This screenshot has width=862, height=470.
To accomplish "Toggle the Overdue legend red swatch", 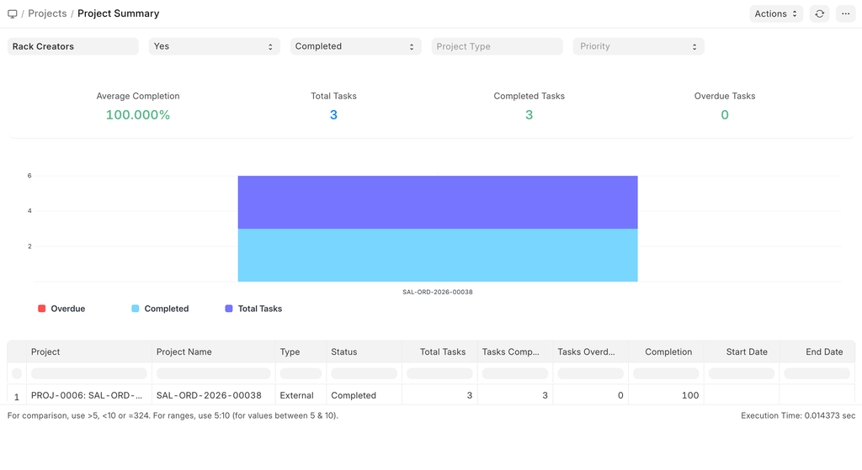I will [x=42, y=309].
